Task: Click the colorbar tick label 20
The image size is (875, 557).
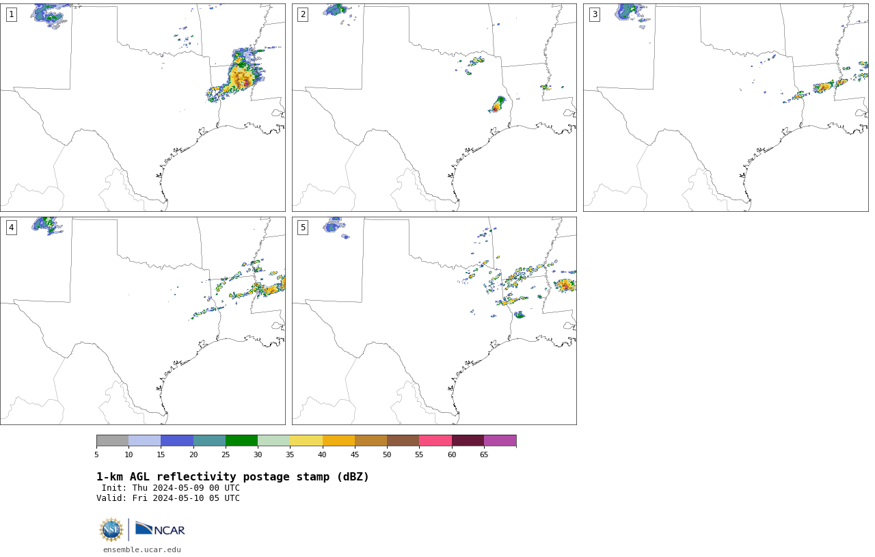Action: (x=193, y=454)
